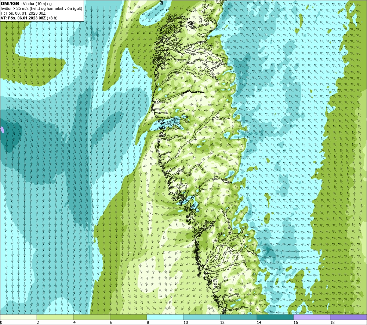This screenshot has width=367, height=325.
Task: Click the 10–12 m/s light teal legend swatch
Action: [x=202, y=317]
